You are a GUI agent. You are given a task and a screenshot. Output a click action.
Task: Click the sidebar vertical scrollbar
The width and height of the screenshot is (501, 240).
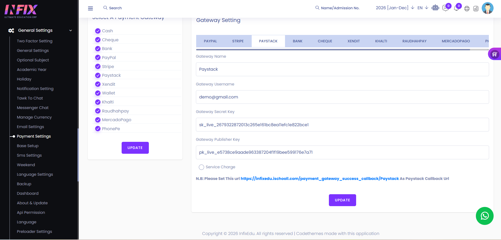tap(78, 155)
